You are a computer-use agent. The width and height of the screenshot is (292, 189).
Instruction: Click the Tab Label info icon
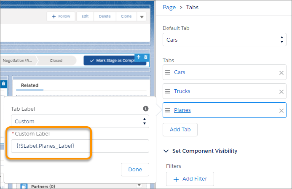tap(146, 109)
